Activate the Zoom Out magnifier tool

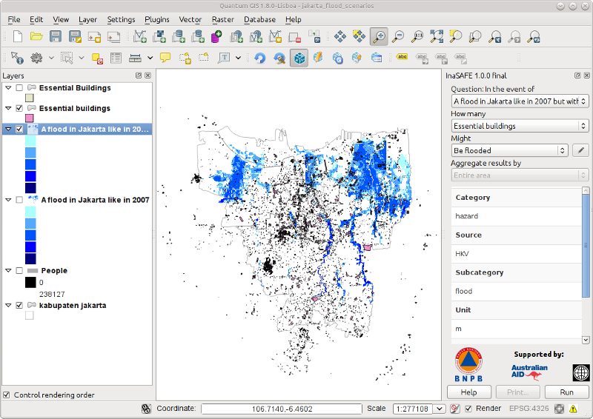point(398,37)
